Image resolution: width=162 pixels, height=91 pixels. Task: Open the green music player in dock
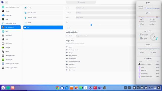point(81,88)
